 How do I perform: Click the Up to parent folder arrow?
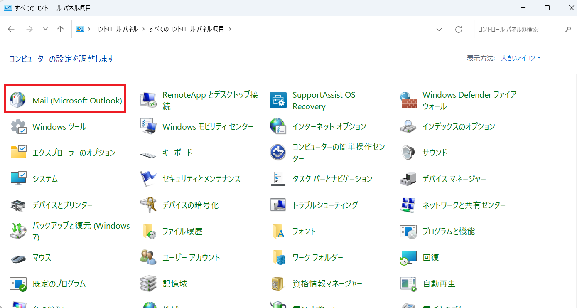61,29
